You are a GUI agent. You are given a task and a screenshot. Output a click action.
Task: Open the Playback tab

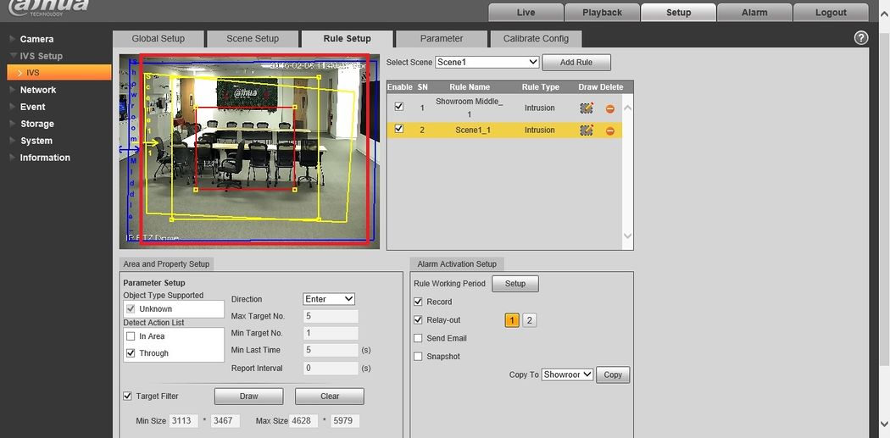[602, 13]
